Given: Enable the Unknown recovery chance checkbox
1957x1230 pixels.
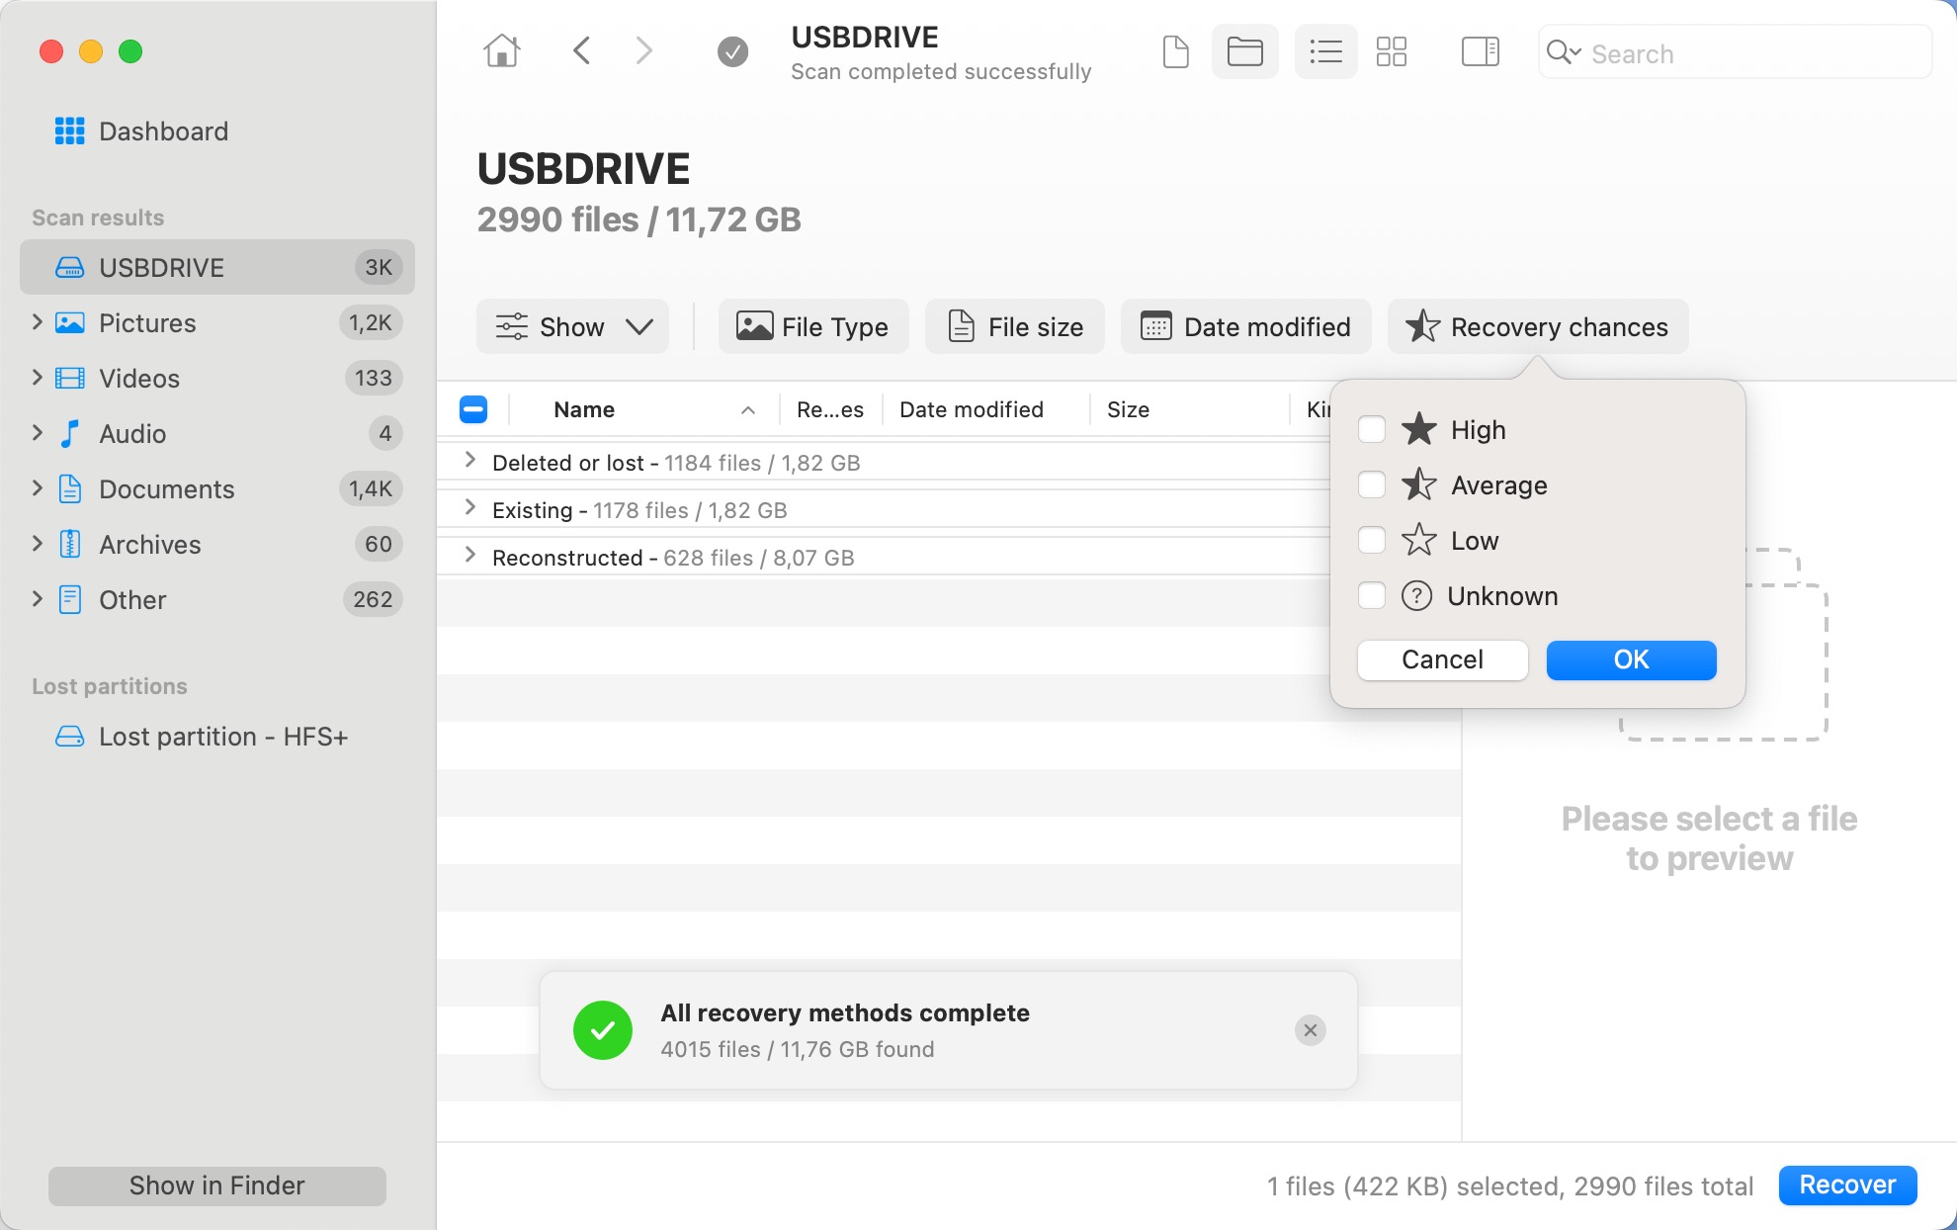Looking at the screenshot, I should click(1371, 595).
